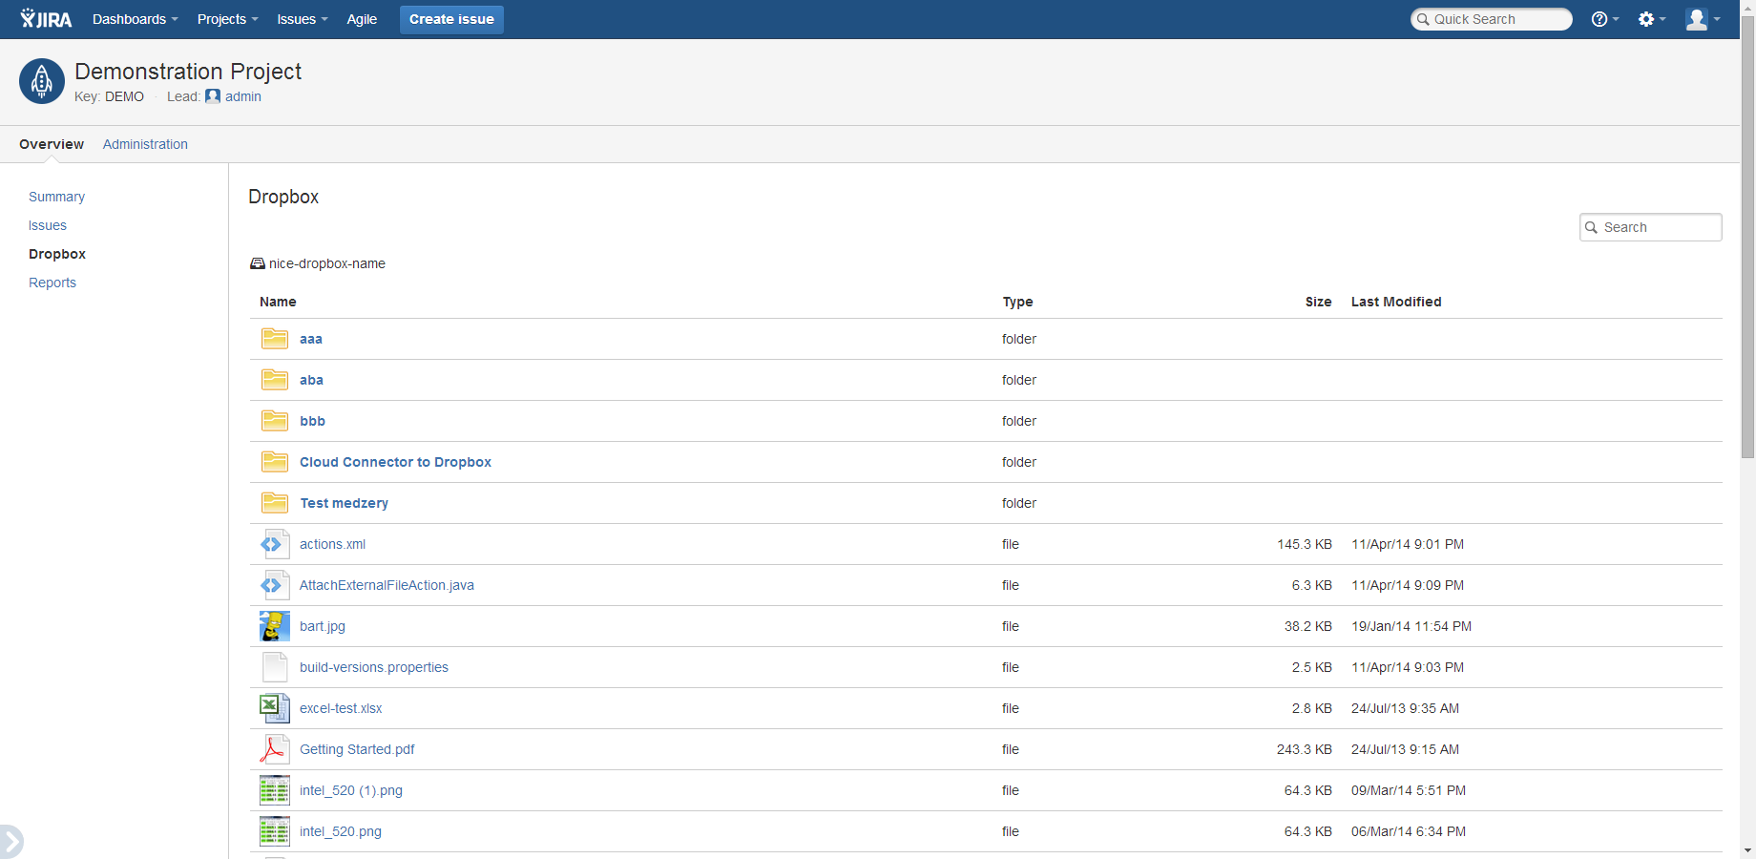This screenshot has width=1756, height=859.
Task: Click the page vertical scrollbar thumb
Action: pyautogui.click(x=1747, y=239)
